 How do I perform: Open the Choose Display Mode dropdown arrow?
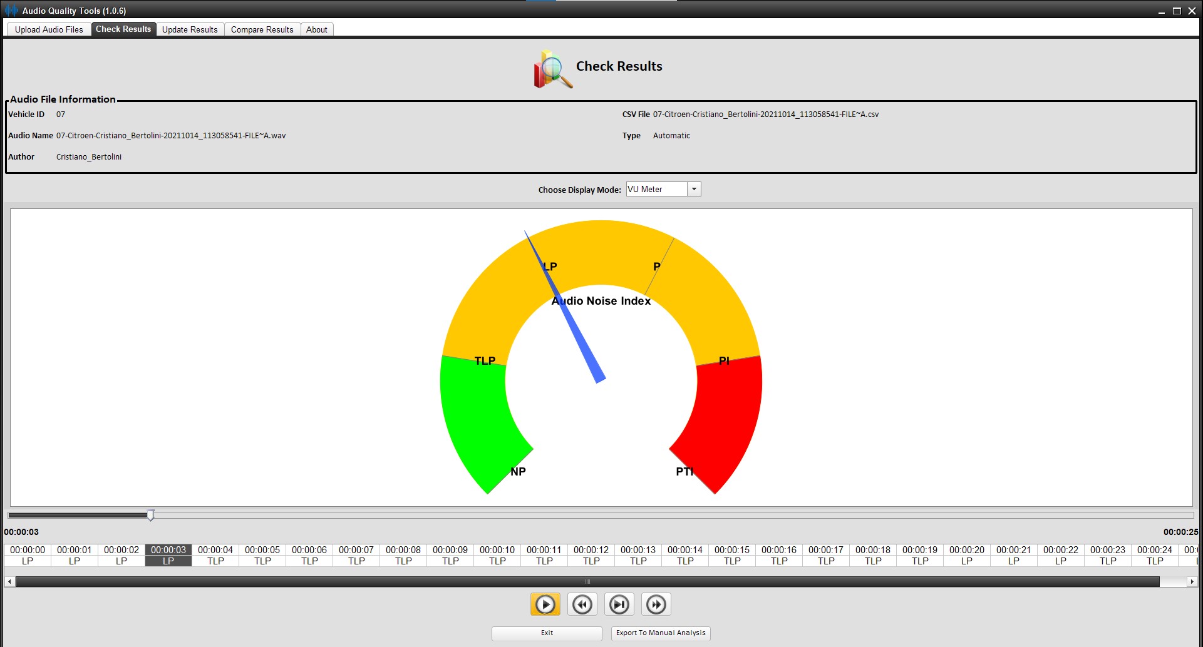[x=694, y=189]
